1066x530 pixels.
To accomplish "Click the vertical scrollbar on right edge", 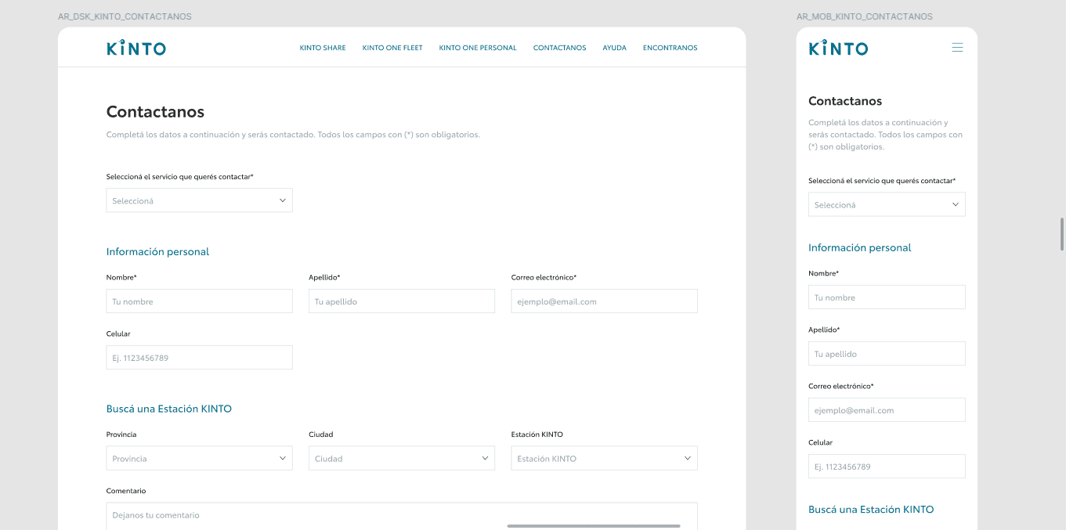I will pyautogui.click(x=1062, y=235).
